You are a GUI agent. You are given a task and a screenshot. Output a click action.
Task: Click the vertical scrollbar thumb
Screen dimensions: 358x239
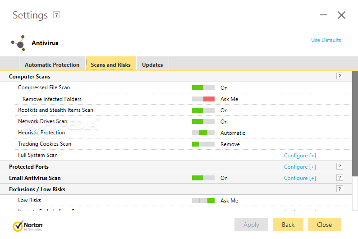pyautogui.click(x=355, y=123)
